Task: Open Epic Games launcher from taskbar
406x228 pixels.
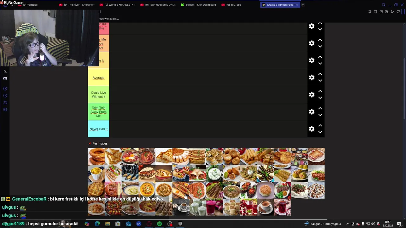Action: pos(180,224)
